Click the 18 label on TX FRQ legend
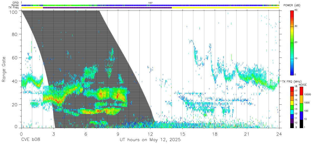 (x=295, y=86)
